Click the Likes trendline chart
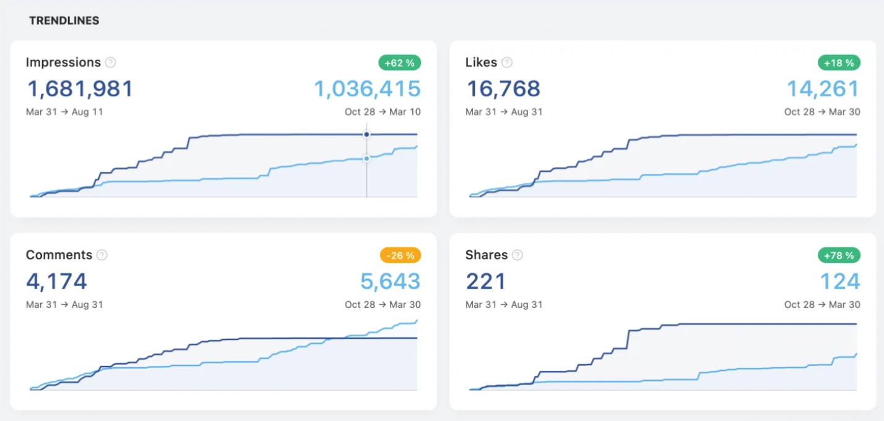 663,165
